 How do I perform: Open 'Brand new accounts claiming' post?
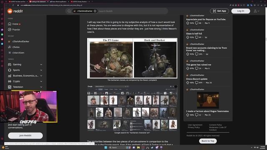point(207,49)
